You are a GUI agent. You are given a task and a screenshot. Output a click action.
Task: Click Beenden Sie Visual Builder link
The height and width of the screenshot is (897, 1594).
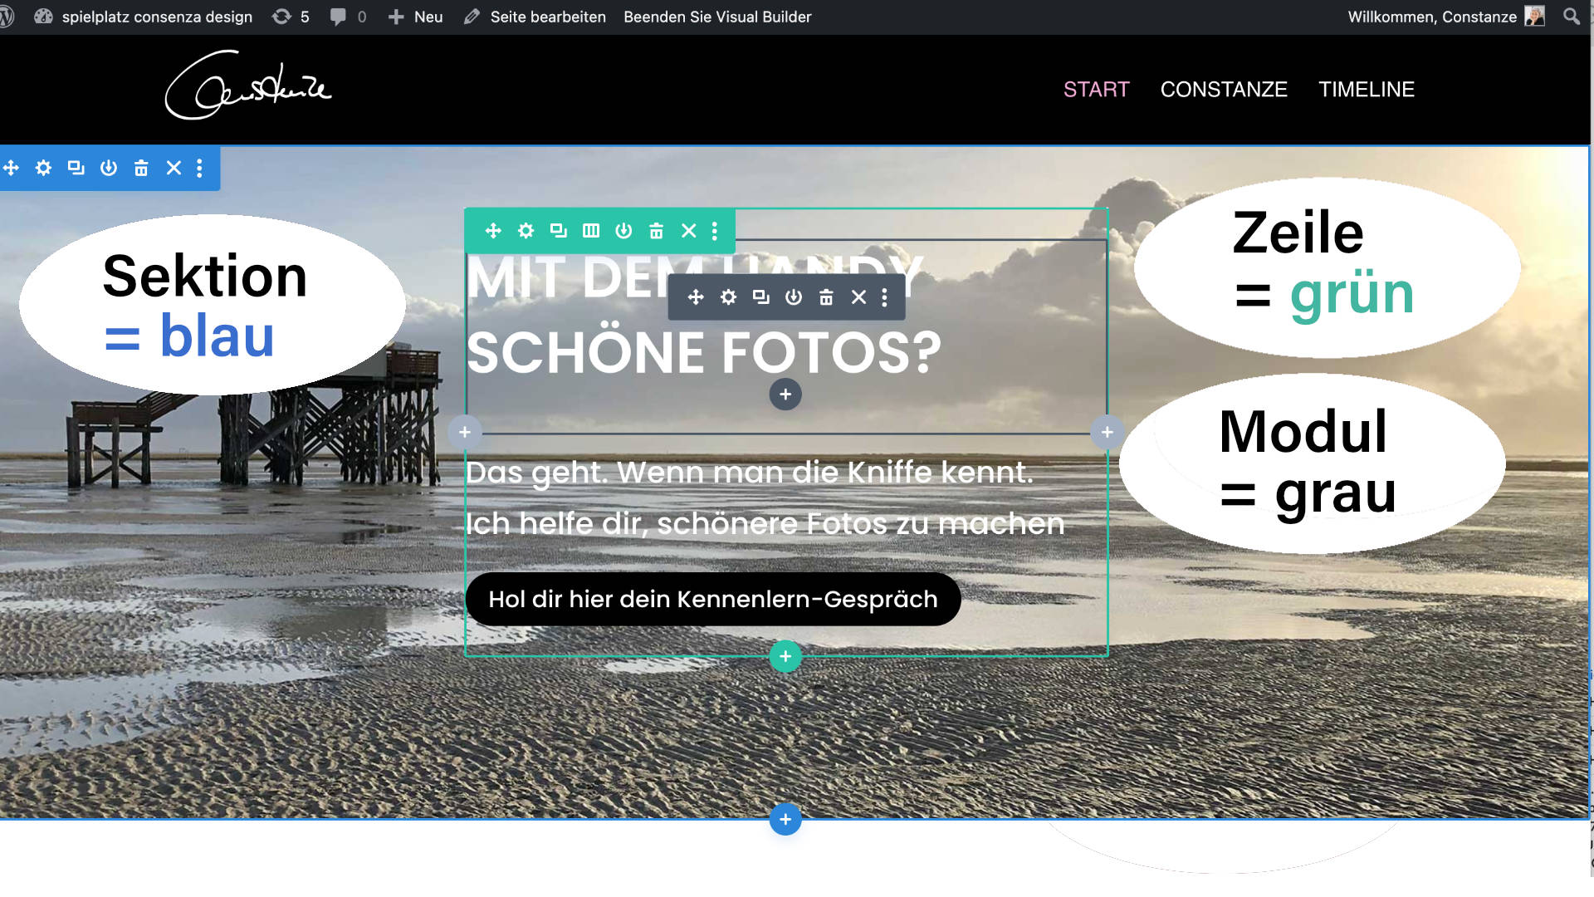pos(717,17)
